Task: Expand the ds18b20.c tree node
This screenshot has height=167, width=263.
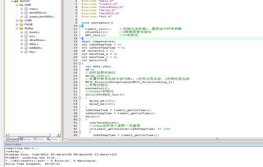Action: (x=22, y=48)
